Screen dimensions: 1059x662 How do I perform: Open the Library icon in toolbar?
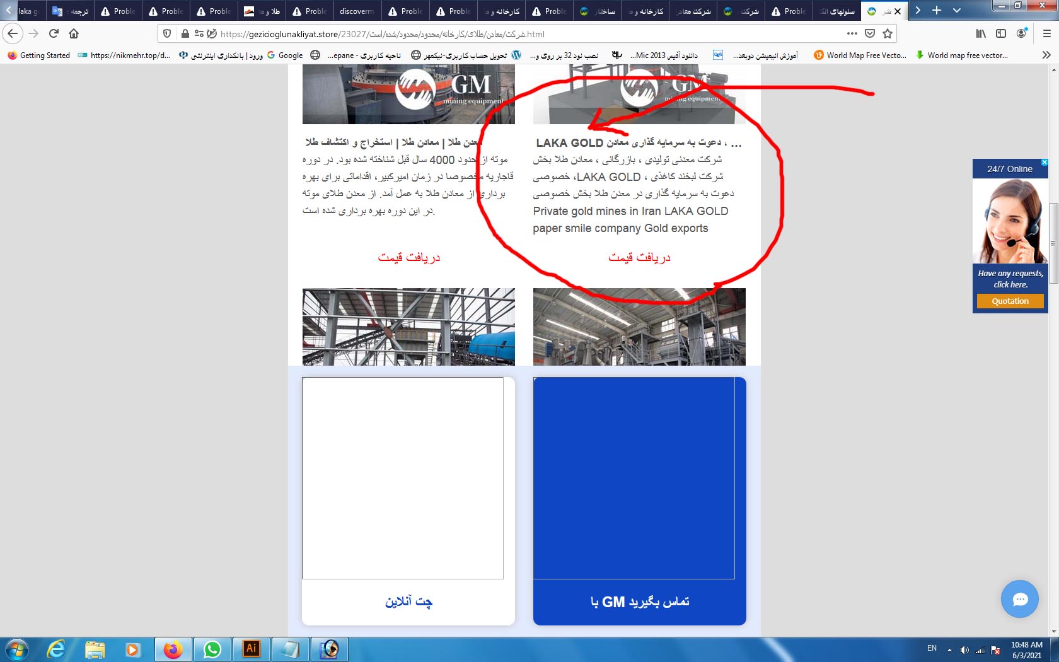(x=981, y=33)
